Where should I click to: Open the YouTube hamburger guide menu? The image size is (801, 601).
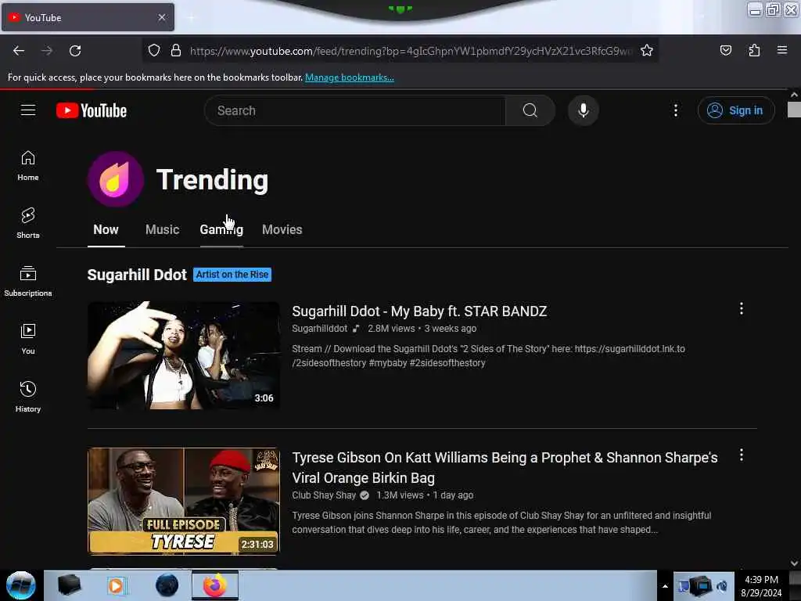(28, 110)
